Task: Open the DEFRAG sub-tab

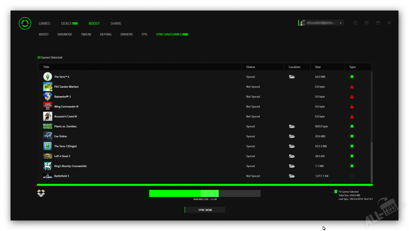Action: (106, 34)
